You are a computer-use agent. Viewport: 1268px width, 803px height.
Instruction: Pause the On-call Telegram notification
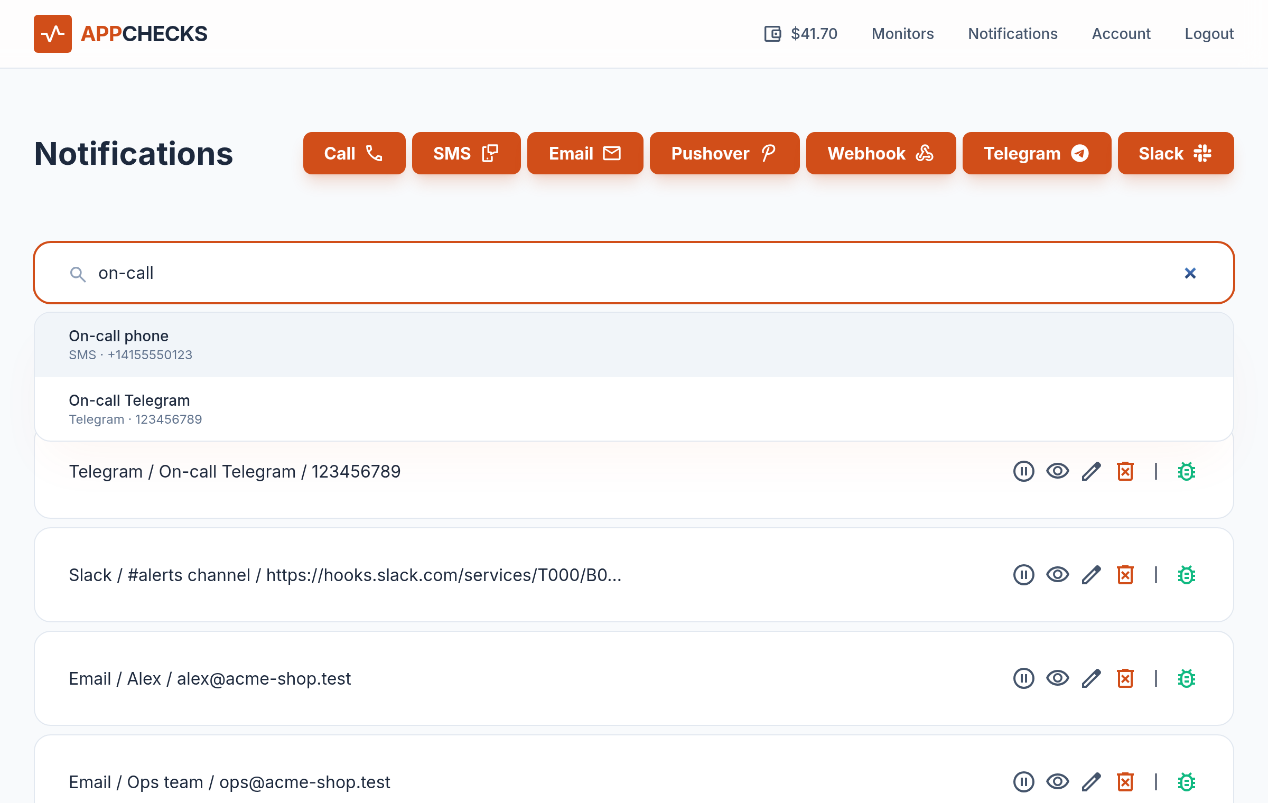1023,471
